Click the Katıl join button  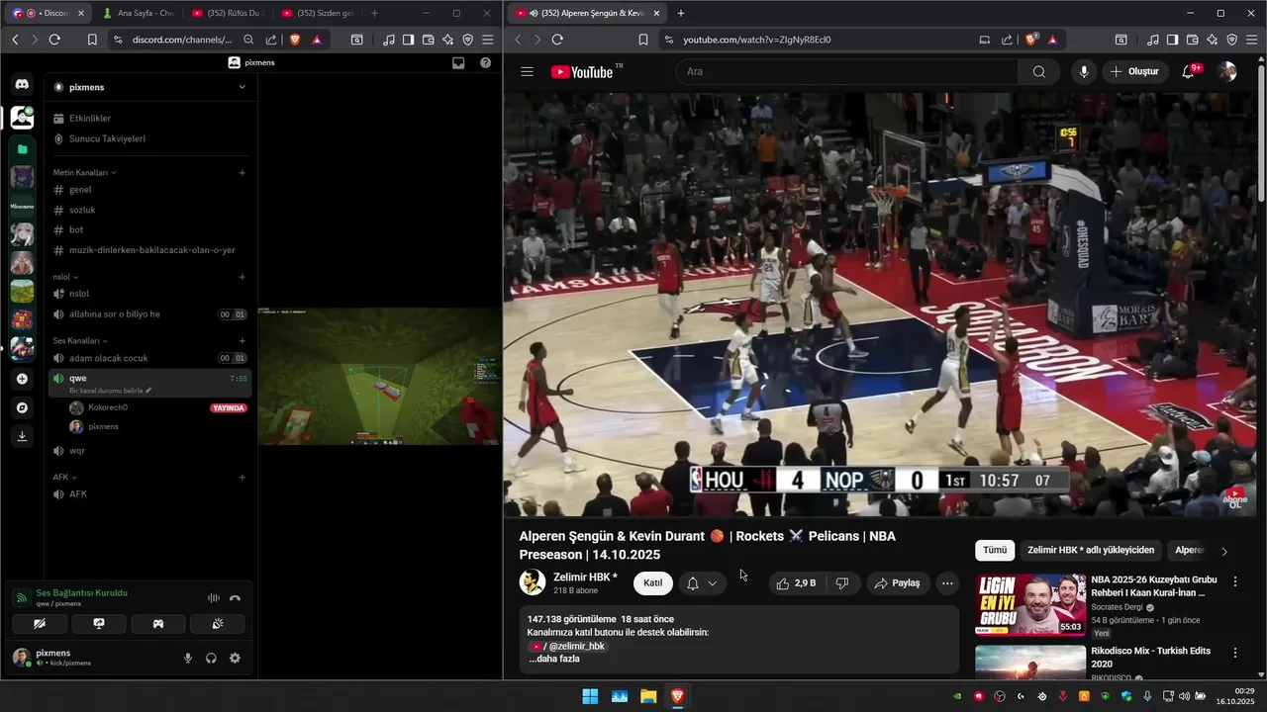click(x=653, y=583)
